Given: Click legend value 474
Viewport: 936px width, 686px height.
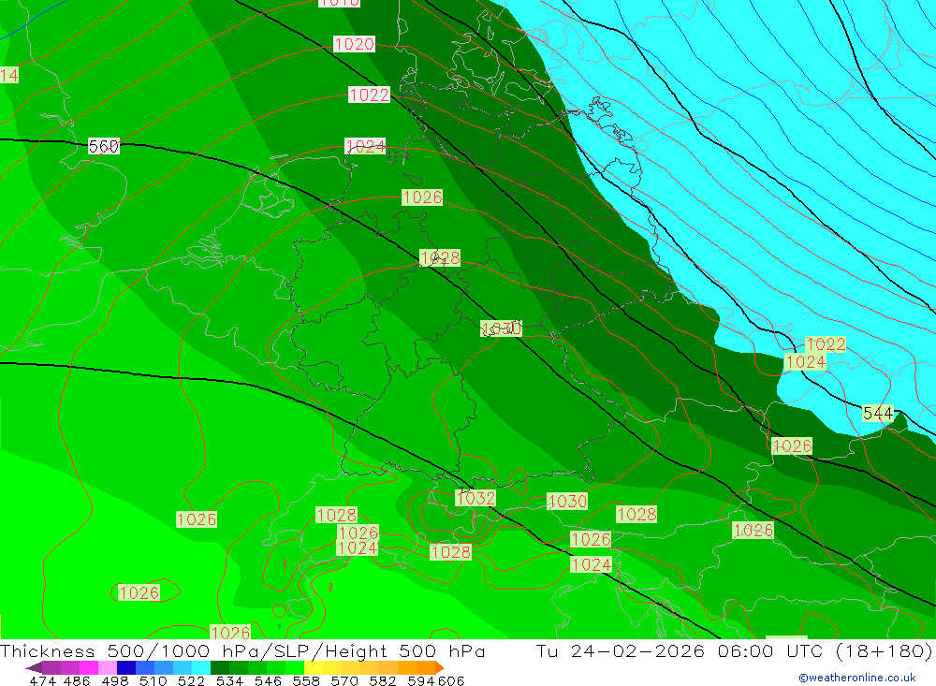Looking at the screenshot, I should (42, 680).
